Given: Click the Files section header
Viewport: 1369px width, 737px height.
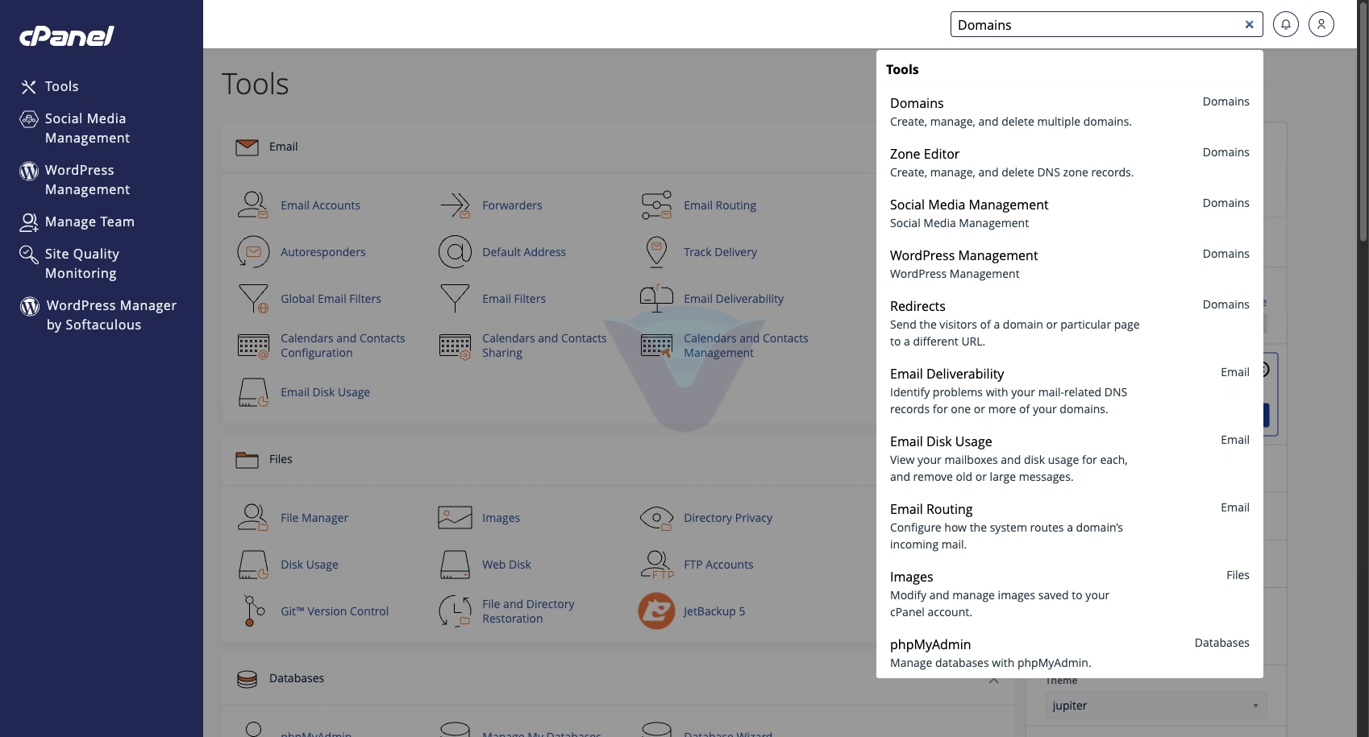Looking at the screenshot, I should tap(548, 459).
